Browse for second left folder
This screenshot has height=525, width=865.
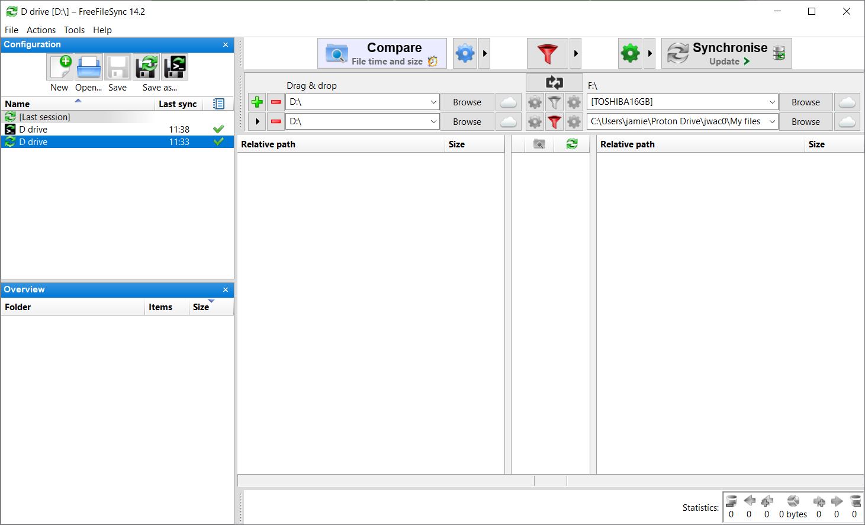coord(467,122)
